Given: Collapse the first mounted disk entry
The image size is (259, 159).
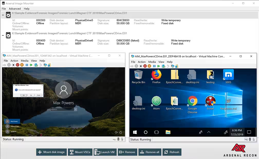Looking at the screenshot, I should 3,15.
